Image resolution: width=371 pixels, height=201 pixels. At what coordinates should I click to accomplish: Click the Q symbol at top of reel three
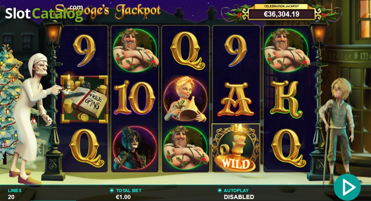187,51
